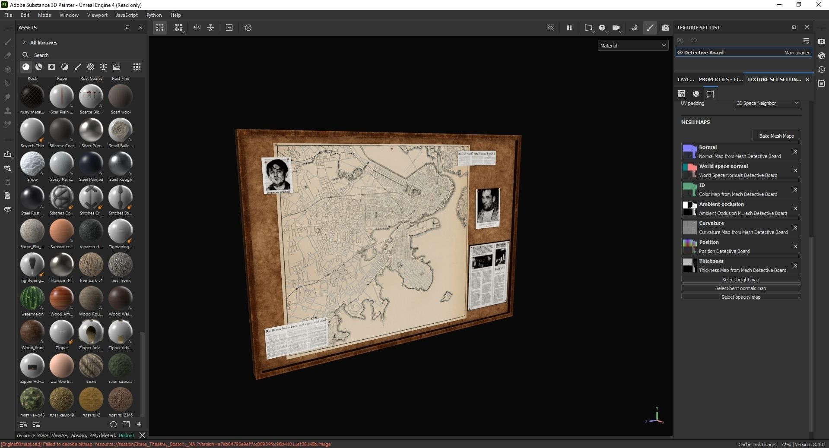Open Log clipboard icon on right dock
This screenshot has height=448, width=829.
click(x=822, y=83)
